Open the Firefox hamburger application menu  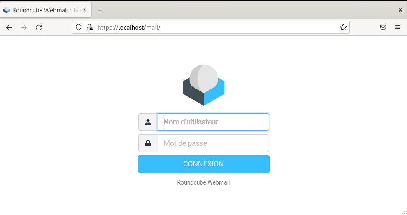click(398, 27)
